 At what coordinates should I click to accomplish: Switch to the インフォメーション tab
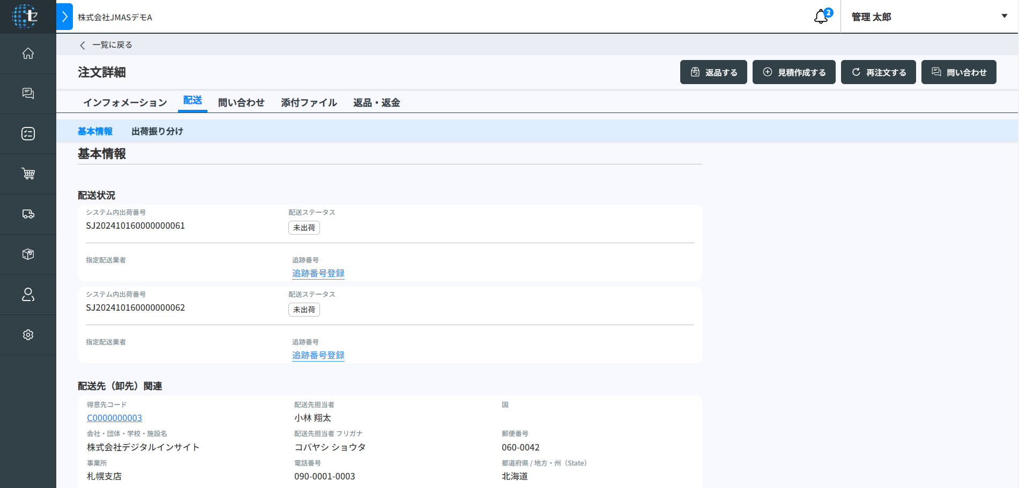click(125, 102)
